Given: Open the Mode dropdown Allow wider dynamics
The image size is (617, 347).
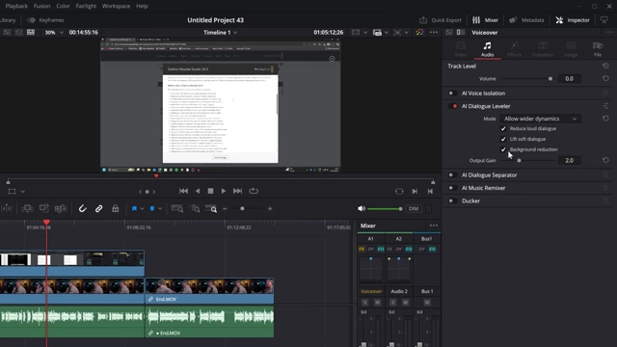Looking at the screenshot, I should point(540,119).
